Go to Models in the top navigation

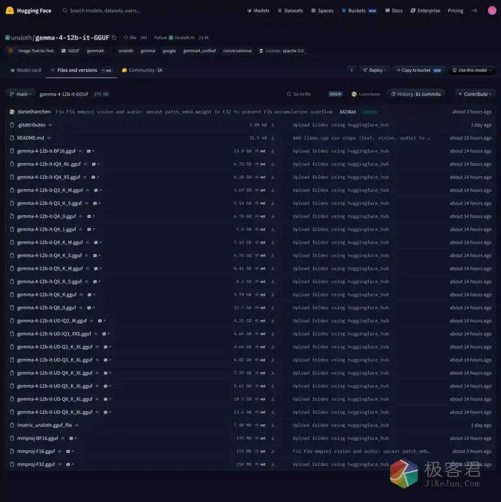pyautogui.click(x=258, y=10)
